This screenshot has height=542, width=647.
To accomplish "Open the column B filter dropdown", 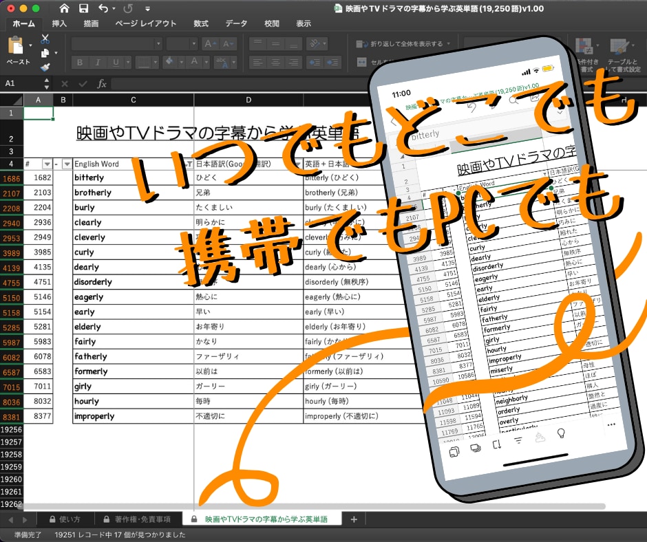I will click(67, 164).
